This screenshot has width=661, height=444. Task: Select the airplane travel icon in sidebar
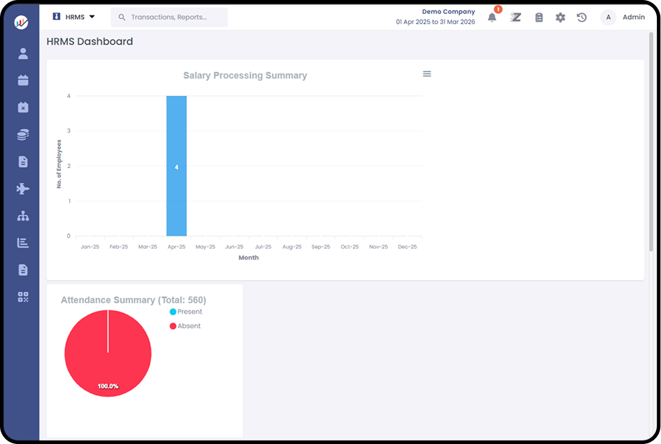pyautogui.click(x=22, y=188)
